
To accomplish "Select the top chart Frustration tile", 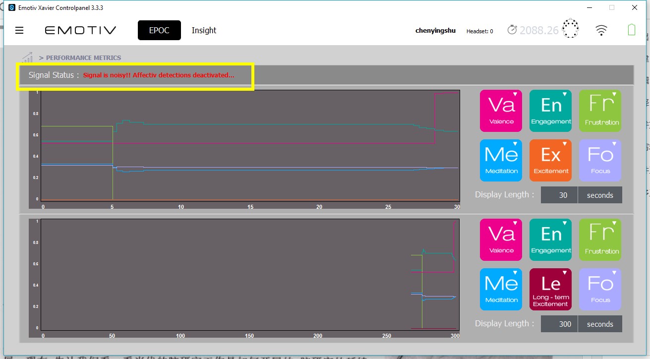I will (x=600, y=111).
